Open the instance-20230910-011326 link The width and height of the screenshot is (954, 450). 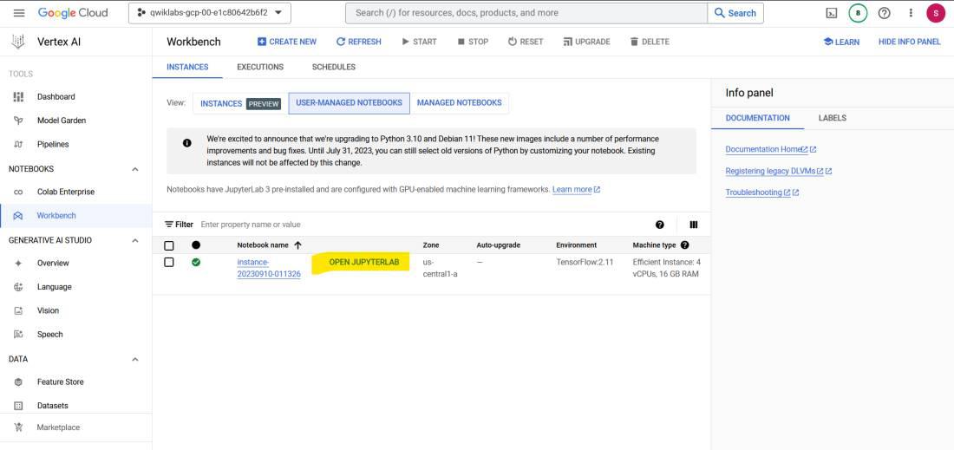pos(268,268)
